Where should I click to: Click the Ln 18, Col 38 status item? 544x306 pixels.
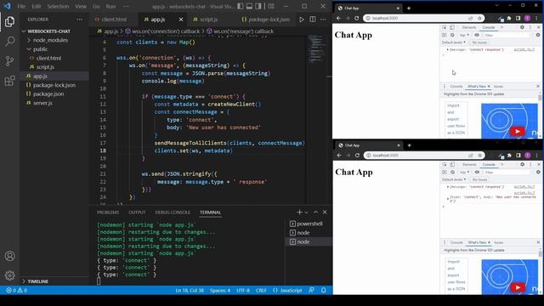[190, 291]
